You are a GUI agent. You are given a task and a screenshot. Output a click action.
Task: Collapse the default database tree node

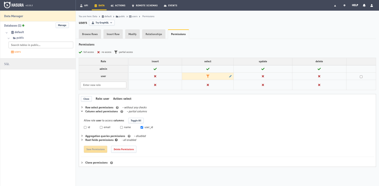point(7,32)
